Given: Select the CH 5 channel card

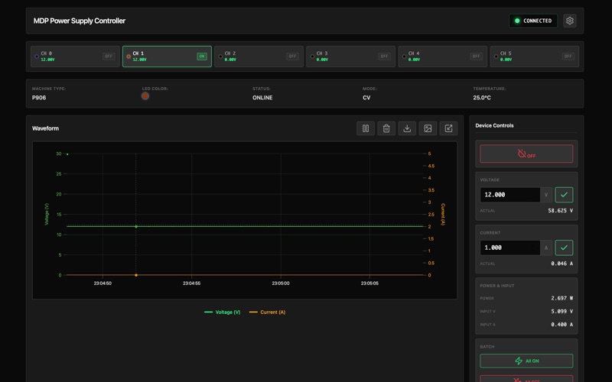Looking at the screenshot, I should (x=534, y=57).
